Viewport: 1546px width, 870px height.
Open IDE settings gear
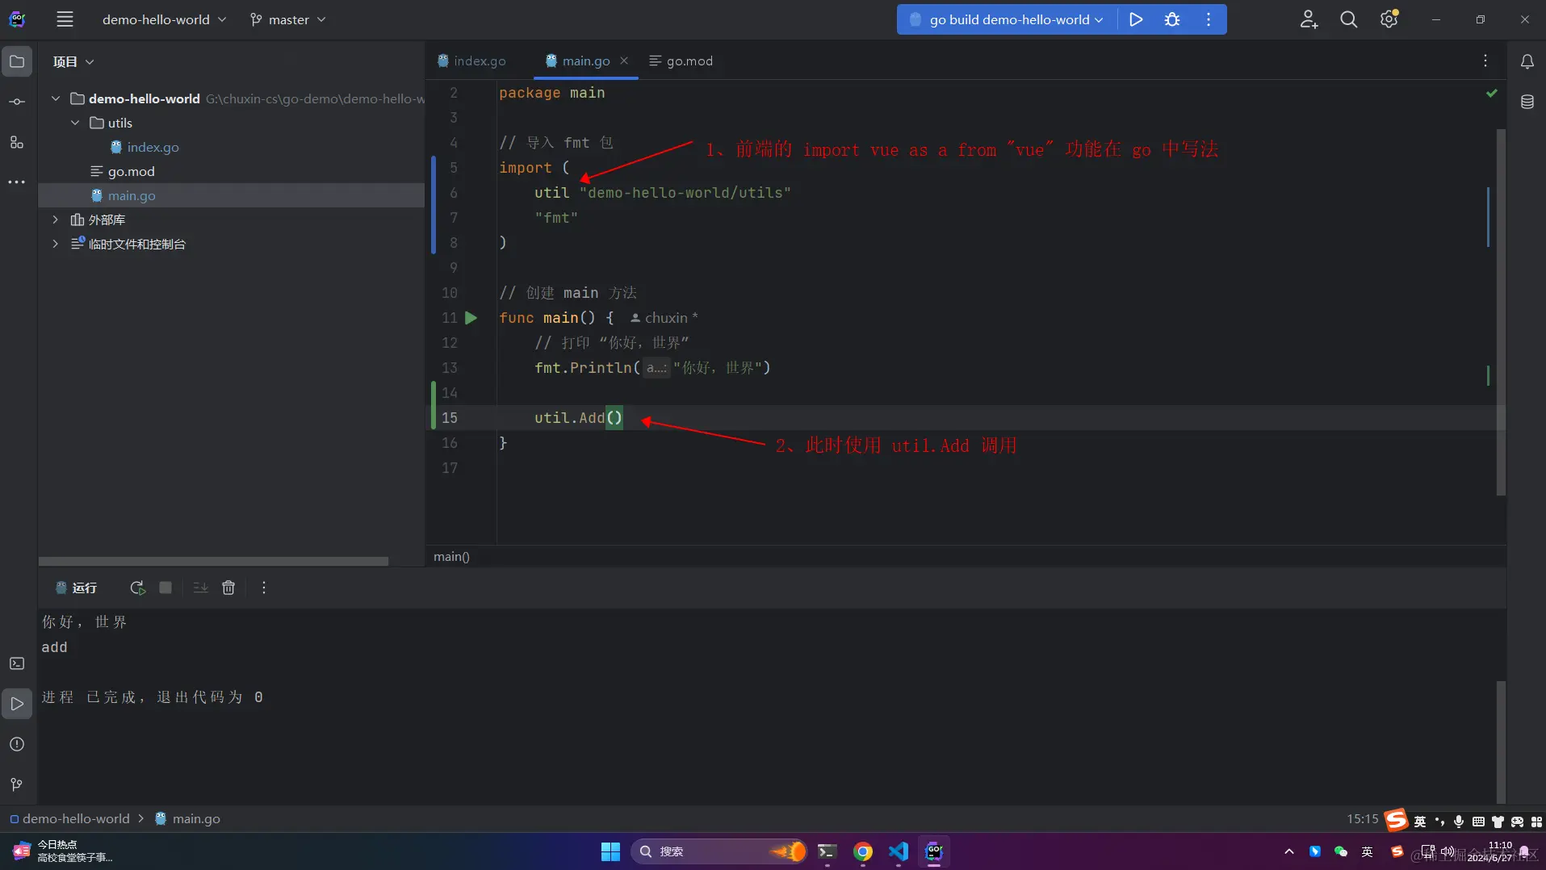click(x=1389, y=19)
